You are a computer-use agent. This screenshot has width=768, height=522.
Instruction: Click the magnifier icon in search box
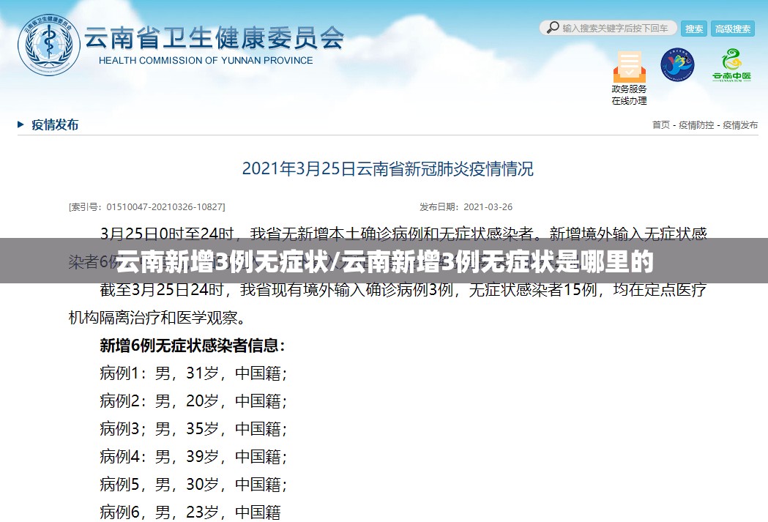click(x=553, y=27)
